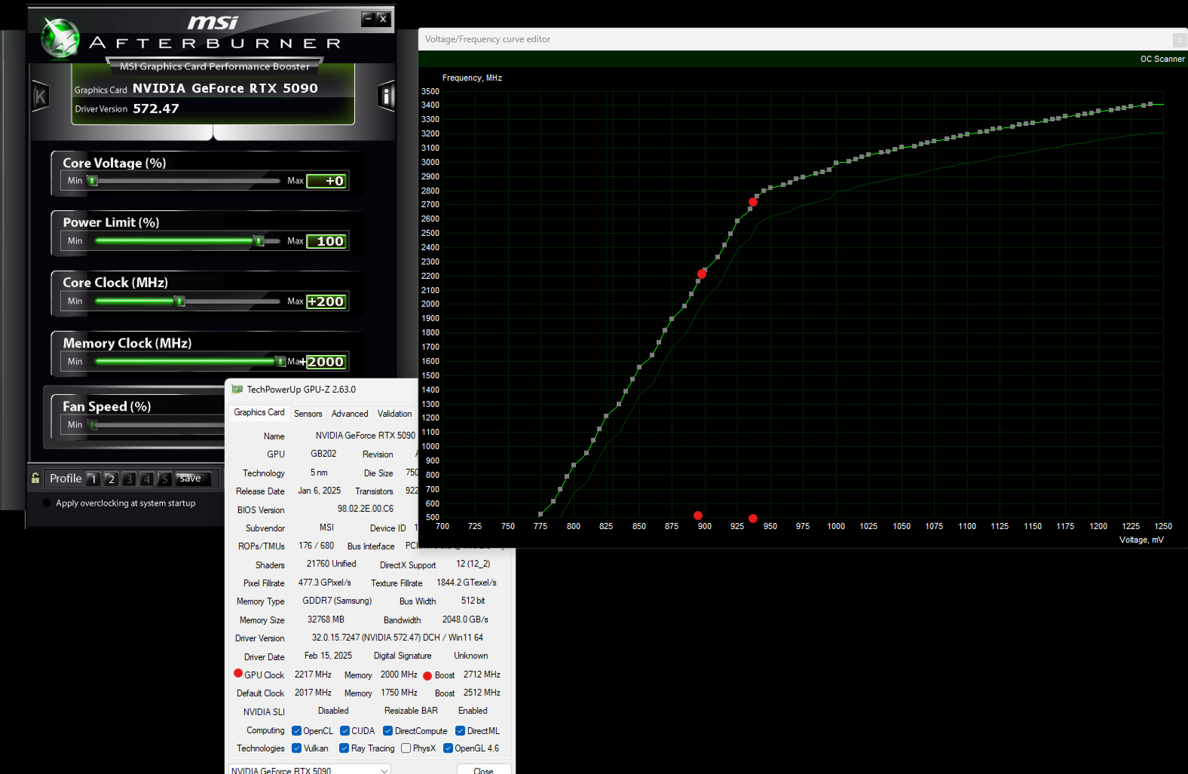This screenshot has width=1188, height=774.
Task: Click the GPU Clock value 2217 MHz
Action: coord(313,675)
